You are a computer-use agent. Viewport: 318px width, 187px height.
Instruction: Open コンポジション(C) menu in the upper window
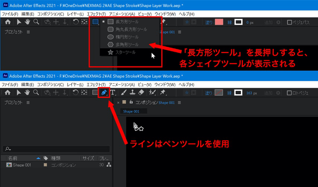click(51, 14)
